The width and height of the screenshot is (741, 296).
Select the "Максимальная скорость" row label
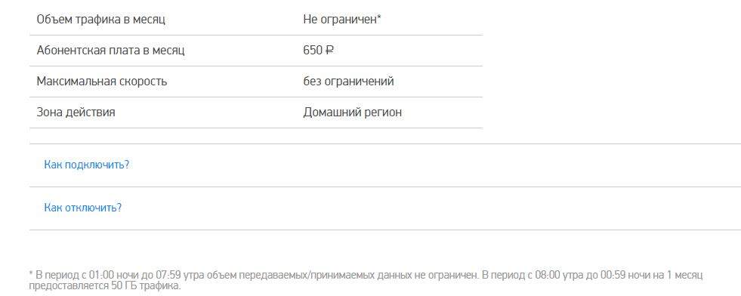[x=102, y=82]
